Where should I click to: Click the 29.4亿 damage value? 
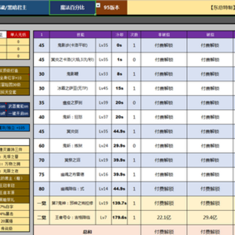tap(210, 217)
